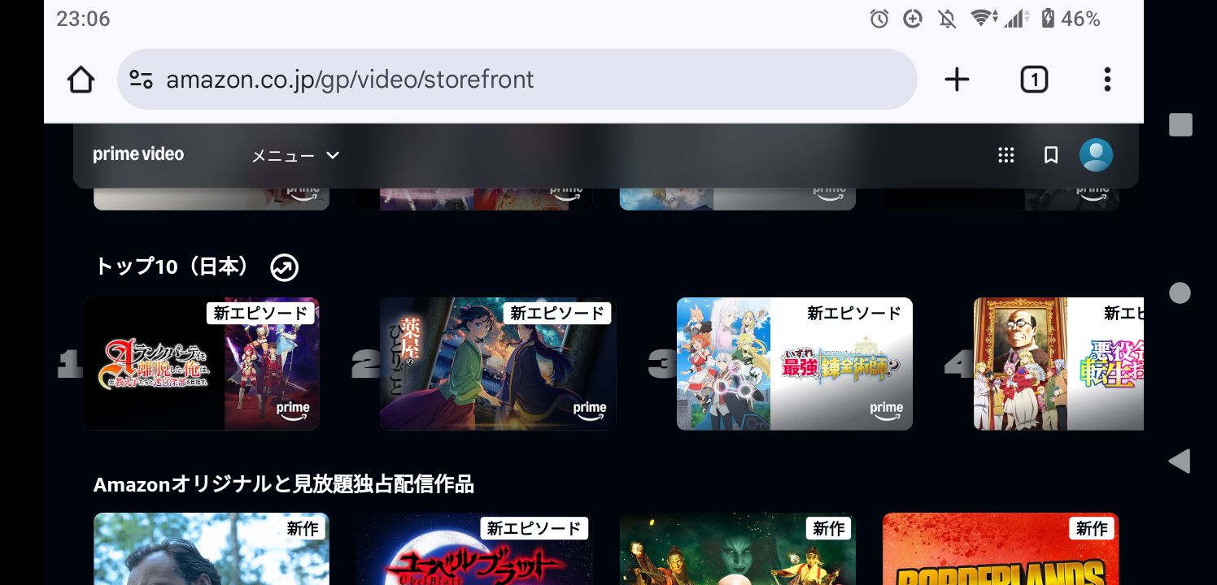
Task: Click 新エピソード badge on 薬屋のひとりごと card
Action: pyautogui.click(x=557, y=313)
